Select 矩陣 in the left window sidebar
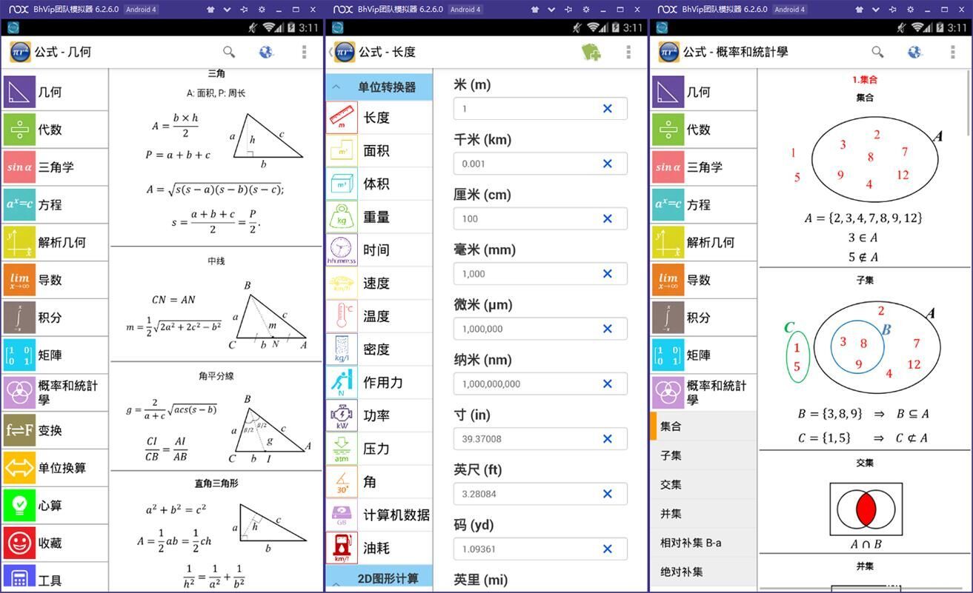Screen dimensions: 973x593 click(55, 355)
